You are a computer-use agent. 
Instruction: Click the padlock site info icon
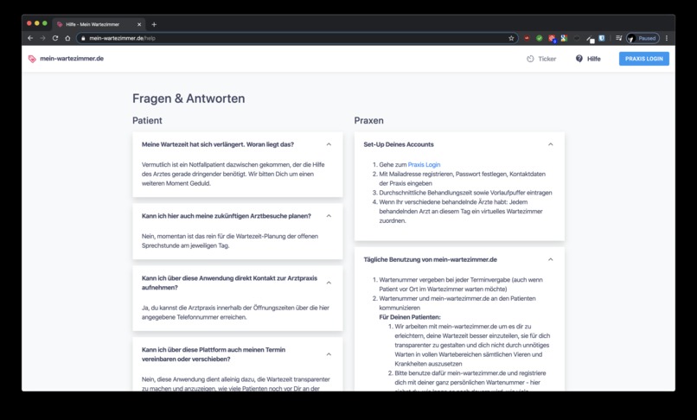coord(83,38)
